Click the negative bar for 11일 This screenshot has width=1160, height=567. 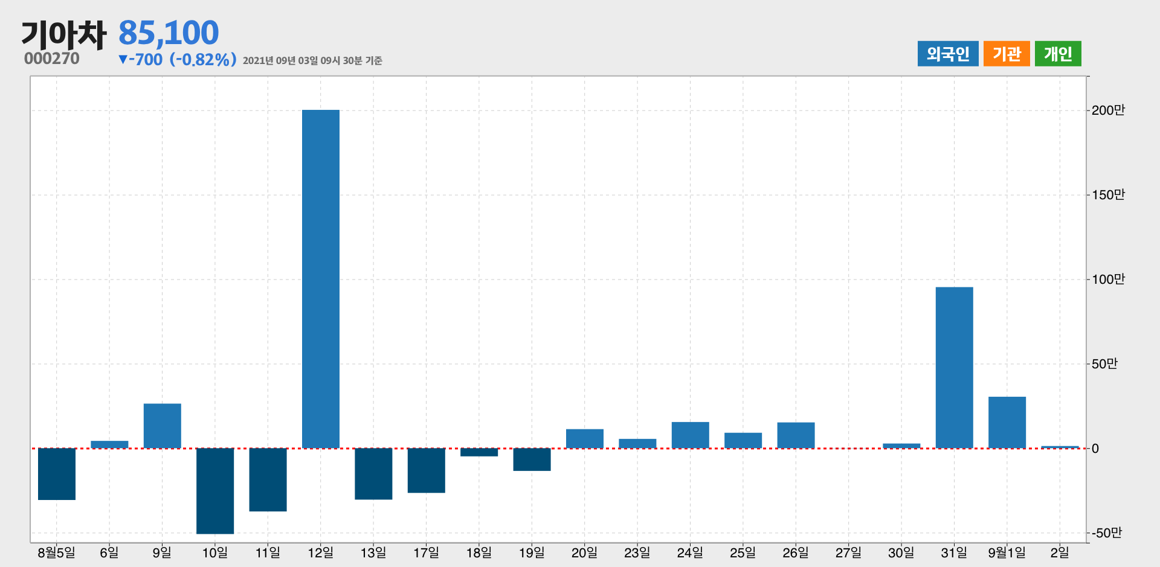268,479
